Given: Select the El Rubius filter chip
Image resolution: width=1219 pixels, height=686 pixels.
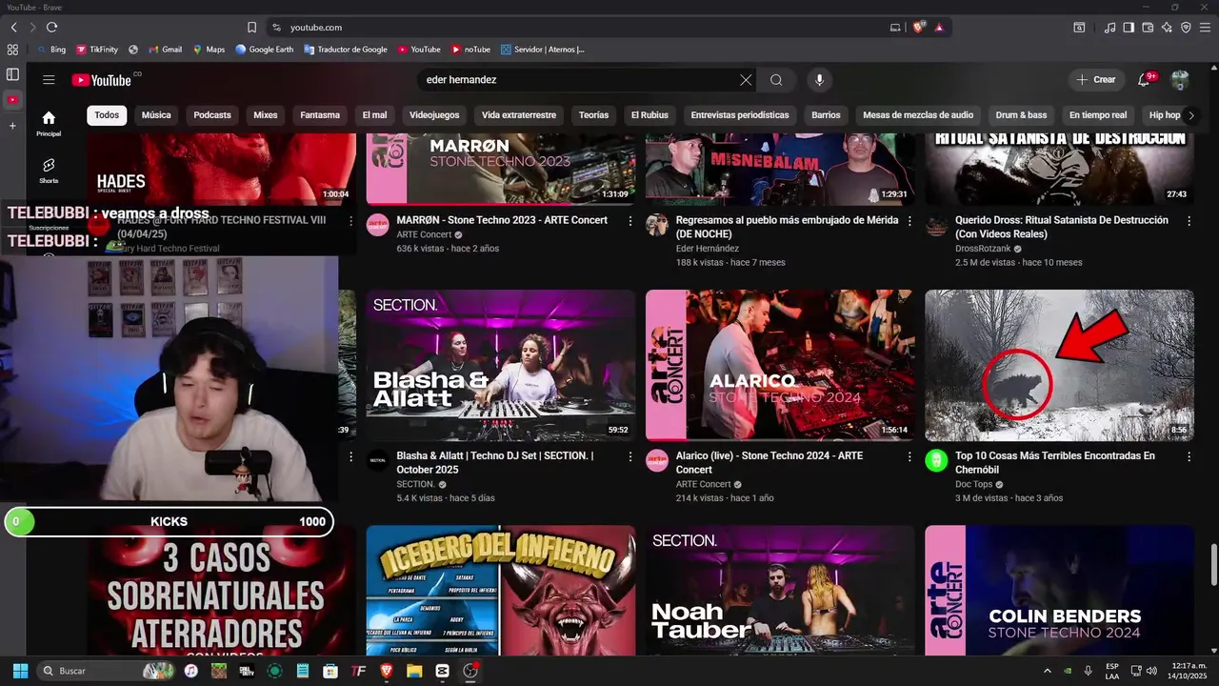Looking at the screenshot, I should 649,115.
